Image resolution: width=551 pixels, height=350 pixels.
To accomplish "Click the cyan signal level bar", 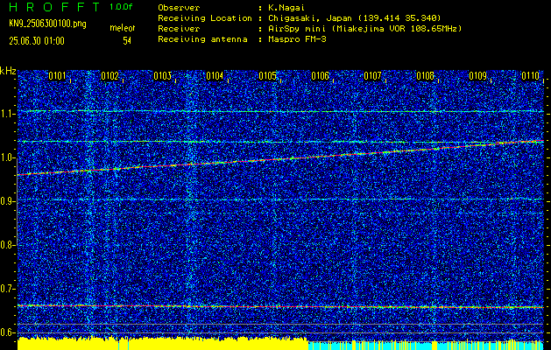I will tap(426, 345).
